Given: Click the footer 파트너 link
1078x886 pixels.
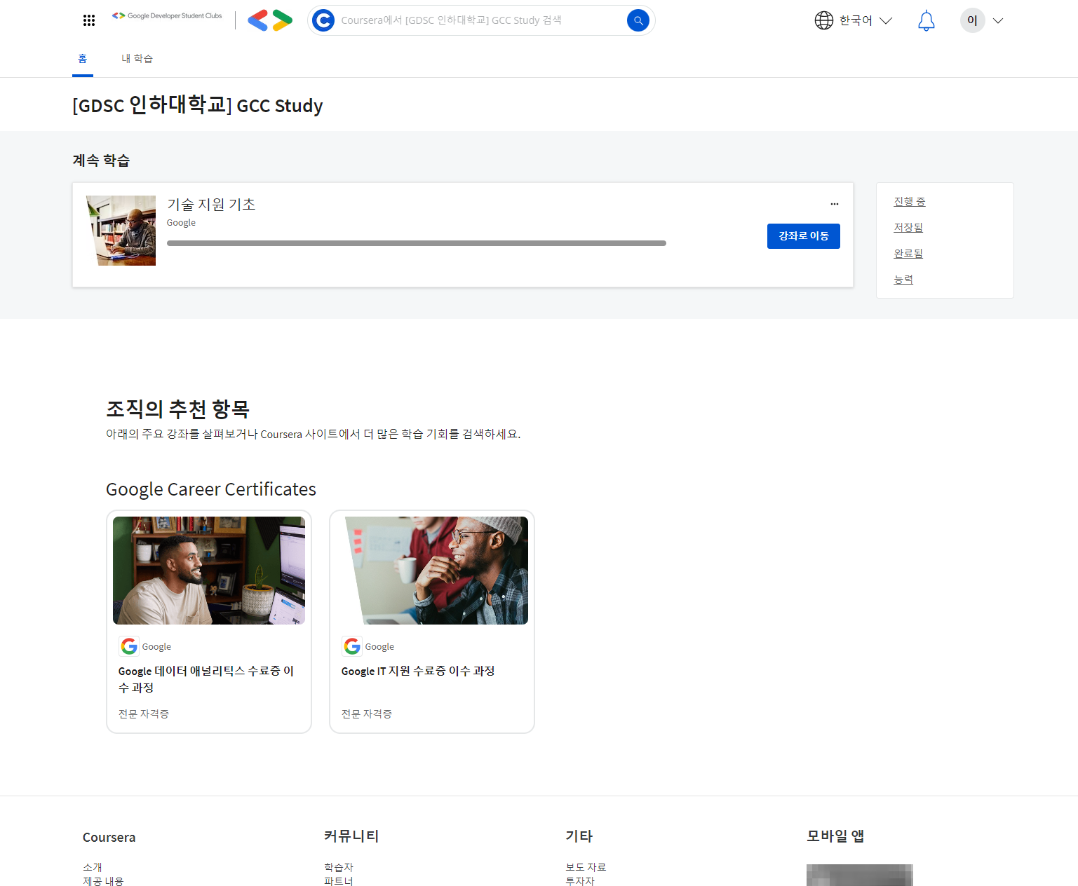Looking at the screenshot, I should pyautogui.click(x=339, y=881).
